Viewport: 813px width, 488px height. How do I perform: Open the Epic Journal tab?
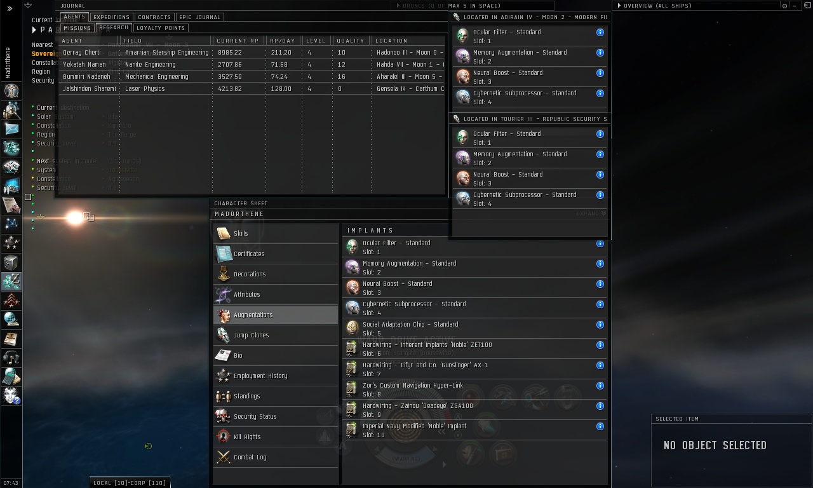coord(199,17)
